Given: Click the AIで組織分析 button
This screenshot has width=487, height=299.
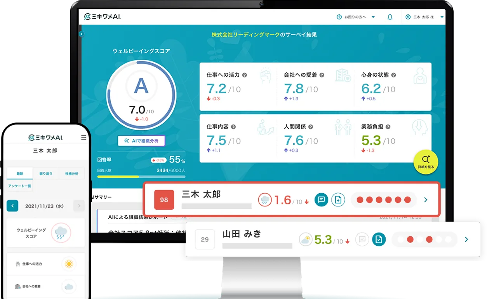Looking at the screenshot, I should [141, 141].
